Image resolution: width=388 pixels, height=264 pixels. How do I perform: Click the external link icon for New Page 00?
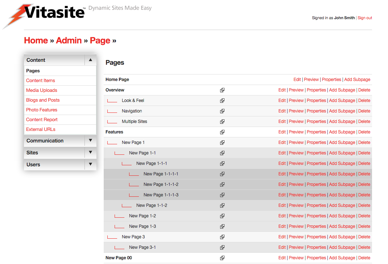pyautogui.click(x=222, y=258)
